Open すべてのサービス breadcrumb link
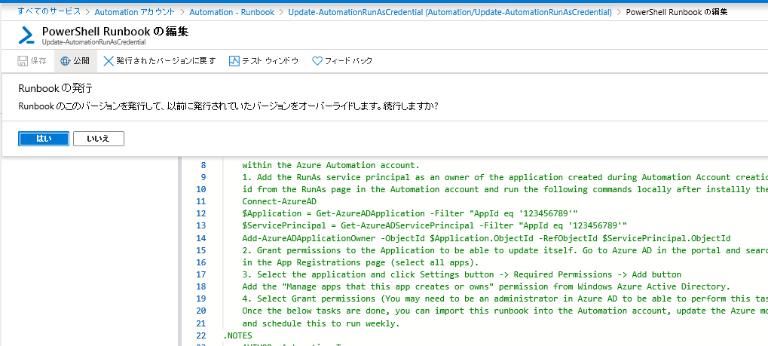The width and height of the screenshot is (768, 346). [49, 12]
